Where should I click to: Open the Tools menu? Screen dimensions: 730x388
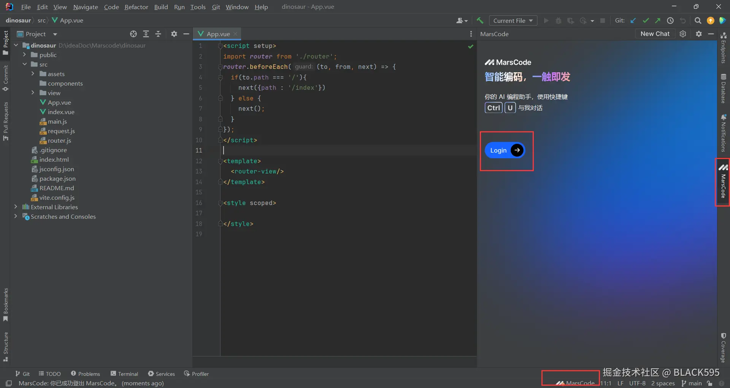pos(198,7)
